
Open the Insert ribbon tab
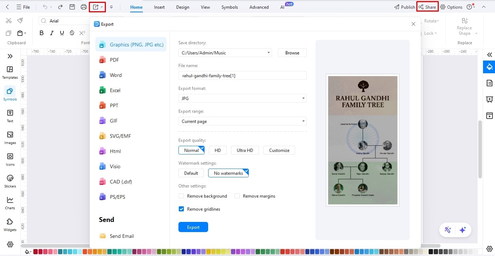pyautogui.click(x=159, y=7)
